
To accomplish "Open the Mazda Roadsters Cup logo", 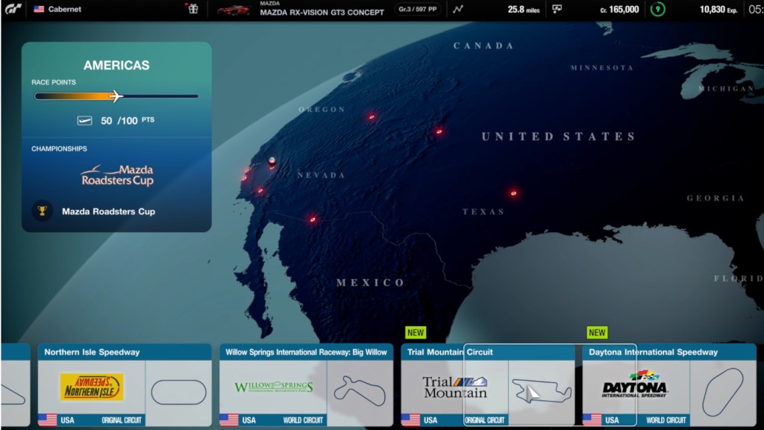I will 117,175.
